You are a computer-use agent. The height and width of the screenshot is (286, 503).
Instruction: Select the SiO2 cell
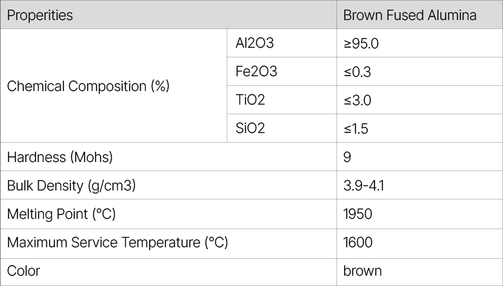(251, 128)
